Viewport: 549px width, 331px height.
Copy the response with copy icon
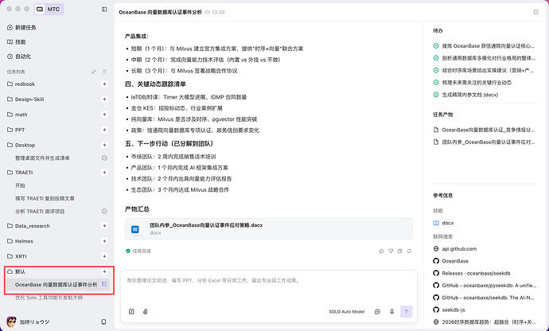(x=400, y=251)
